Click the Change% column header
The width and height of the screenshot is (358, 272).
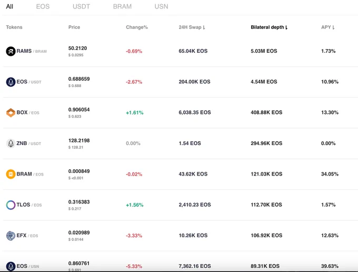137,27
